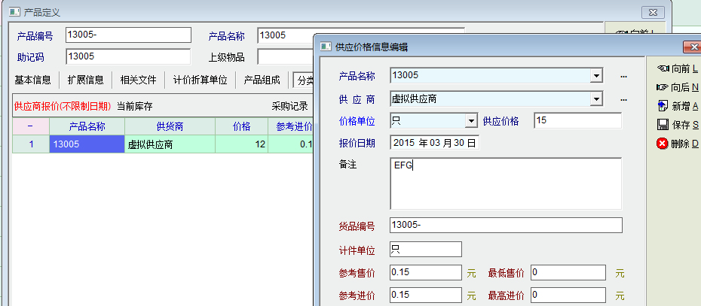Click the 报价日期 date field
701x306 pixels.
[435, 143]
